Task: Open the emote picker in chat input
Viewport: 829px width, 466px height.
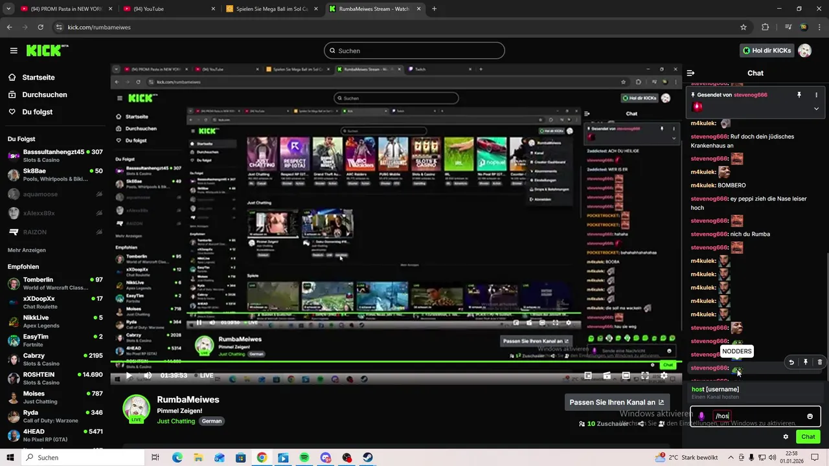Action: point(810,416)
